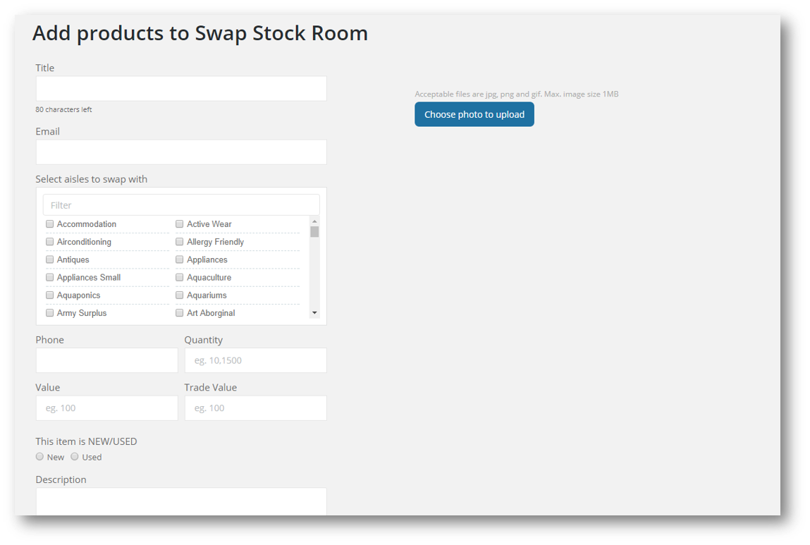Tick the Aquariums checkbox
The image size is (810, 545).
(179, 295)
